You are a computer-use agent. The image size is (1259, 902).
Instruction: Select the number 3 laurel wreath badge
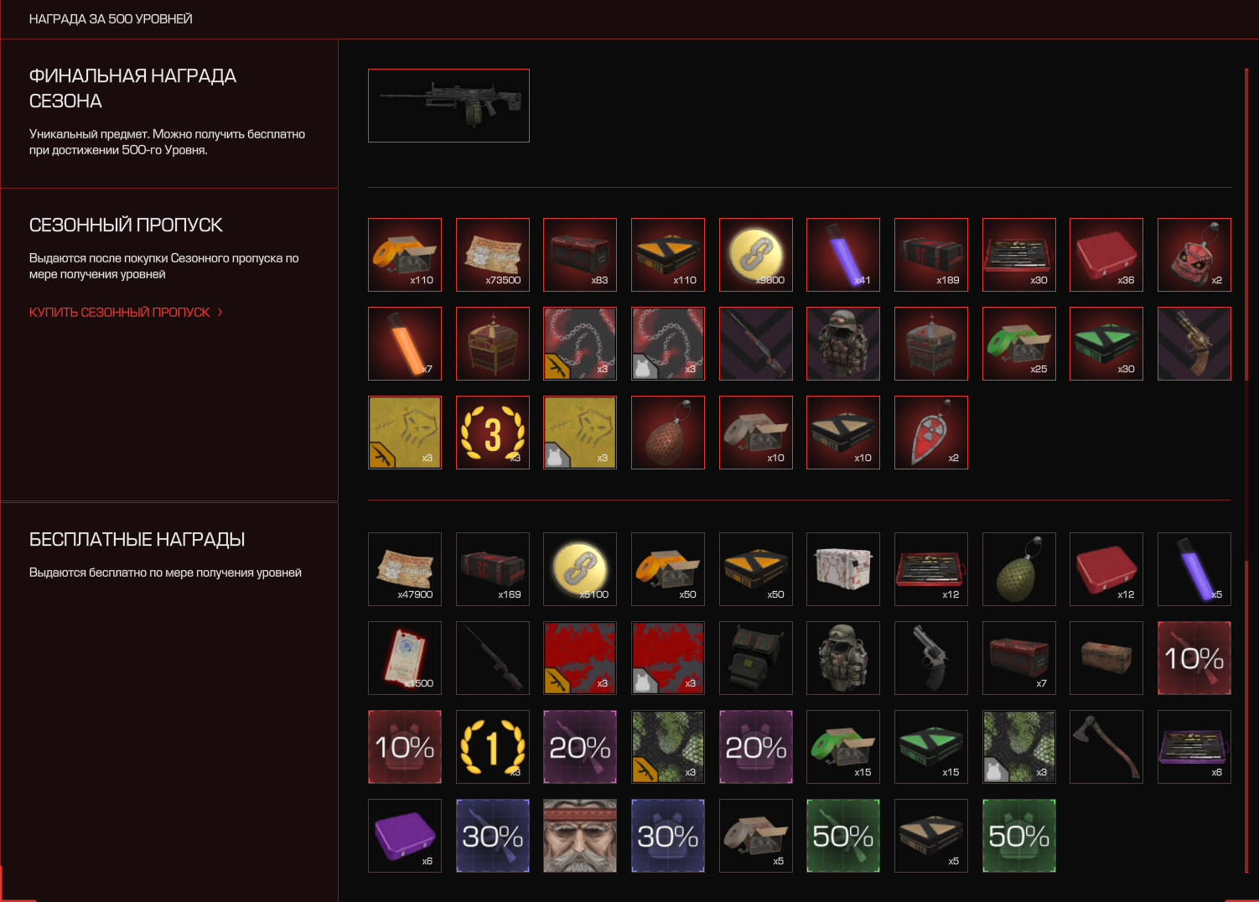coord(493,433)
